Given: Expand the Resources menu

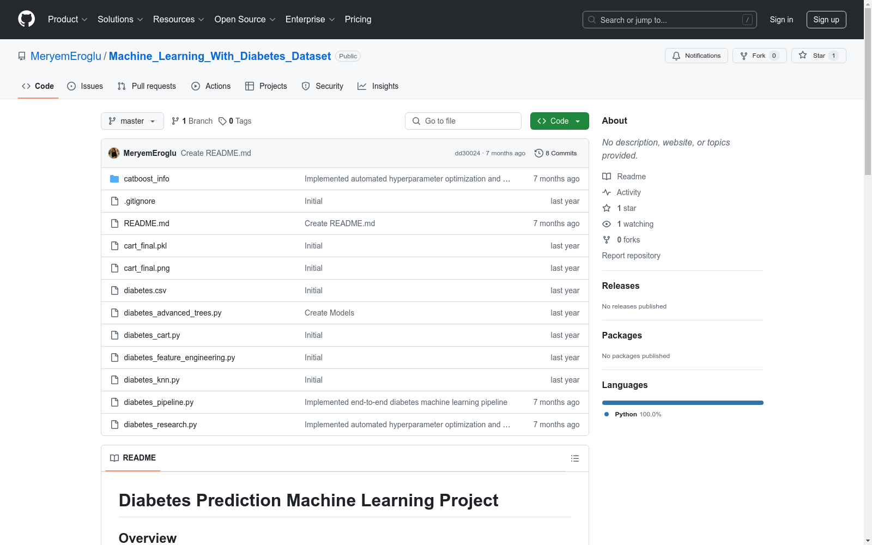Looking at the screenshot, I should click(x=179, y=19).
